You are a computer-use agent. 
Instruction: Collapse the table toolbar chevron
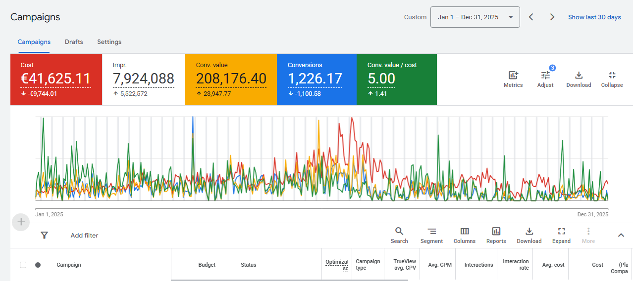click(621, 235)
